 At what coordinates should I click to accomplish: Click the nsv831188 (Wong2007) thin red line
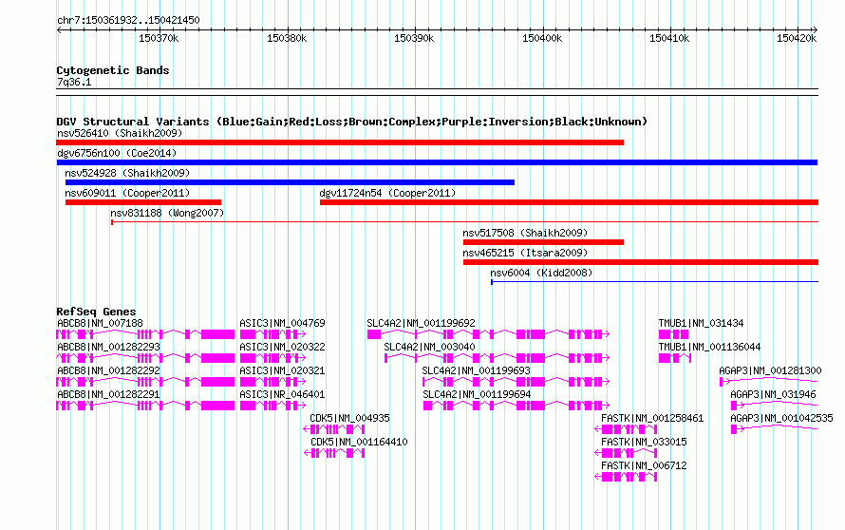(464, 221)
